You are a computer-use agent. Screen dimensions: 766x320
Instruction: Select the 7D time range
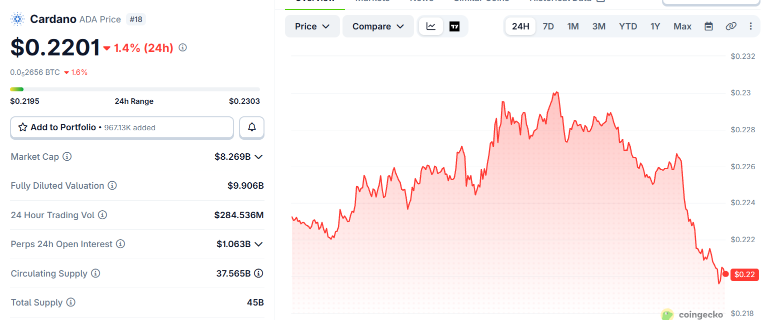click(x=548, y=26)
